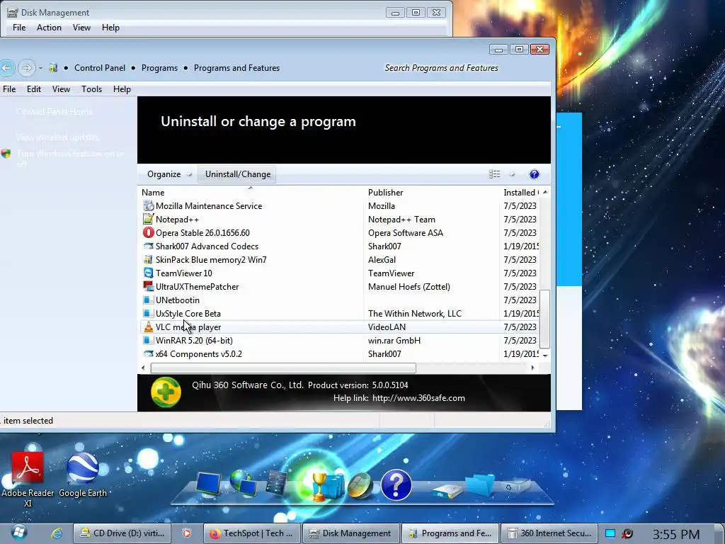This screenshot has width=725, height=544.
Task: Open Adobe Reader XI desktop icon
Action: [x=28, y=479]
